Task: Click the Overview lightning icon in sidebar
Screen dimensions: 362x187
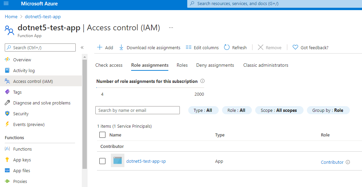Action: (7, 60)
